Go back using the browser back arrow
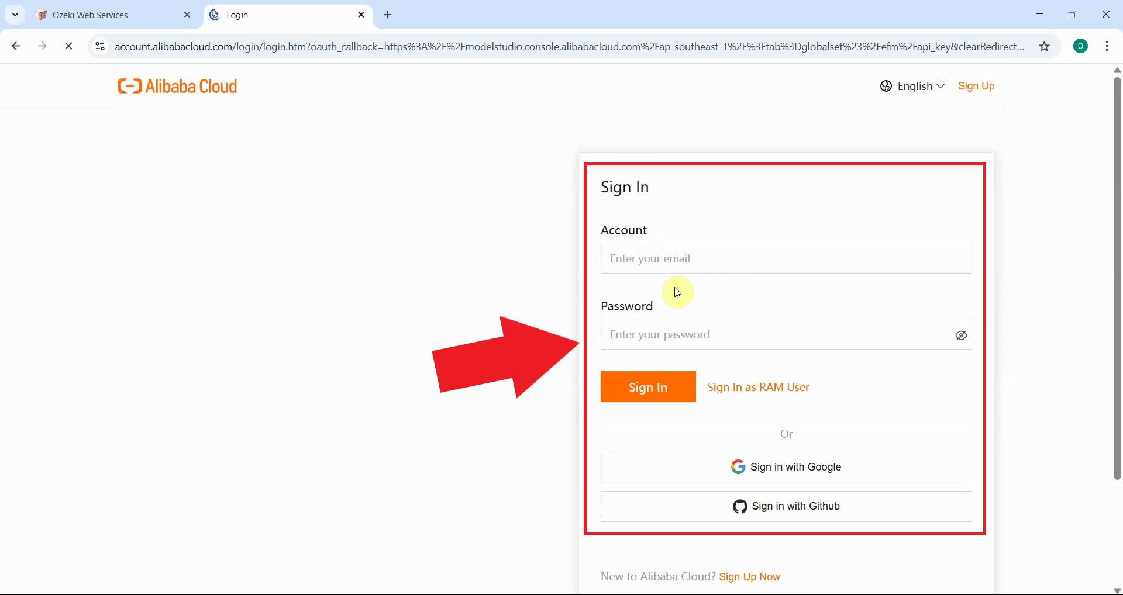The width and height of the screenshot is (1123, 595). pos(16,46)
